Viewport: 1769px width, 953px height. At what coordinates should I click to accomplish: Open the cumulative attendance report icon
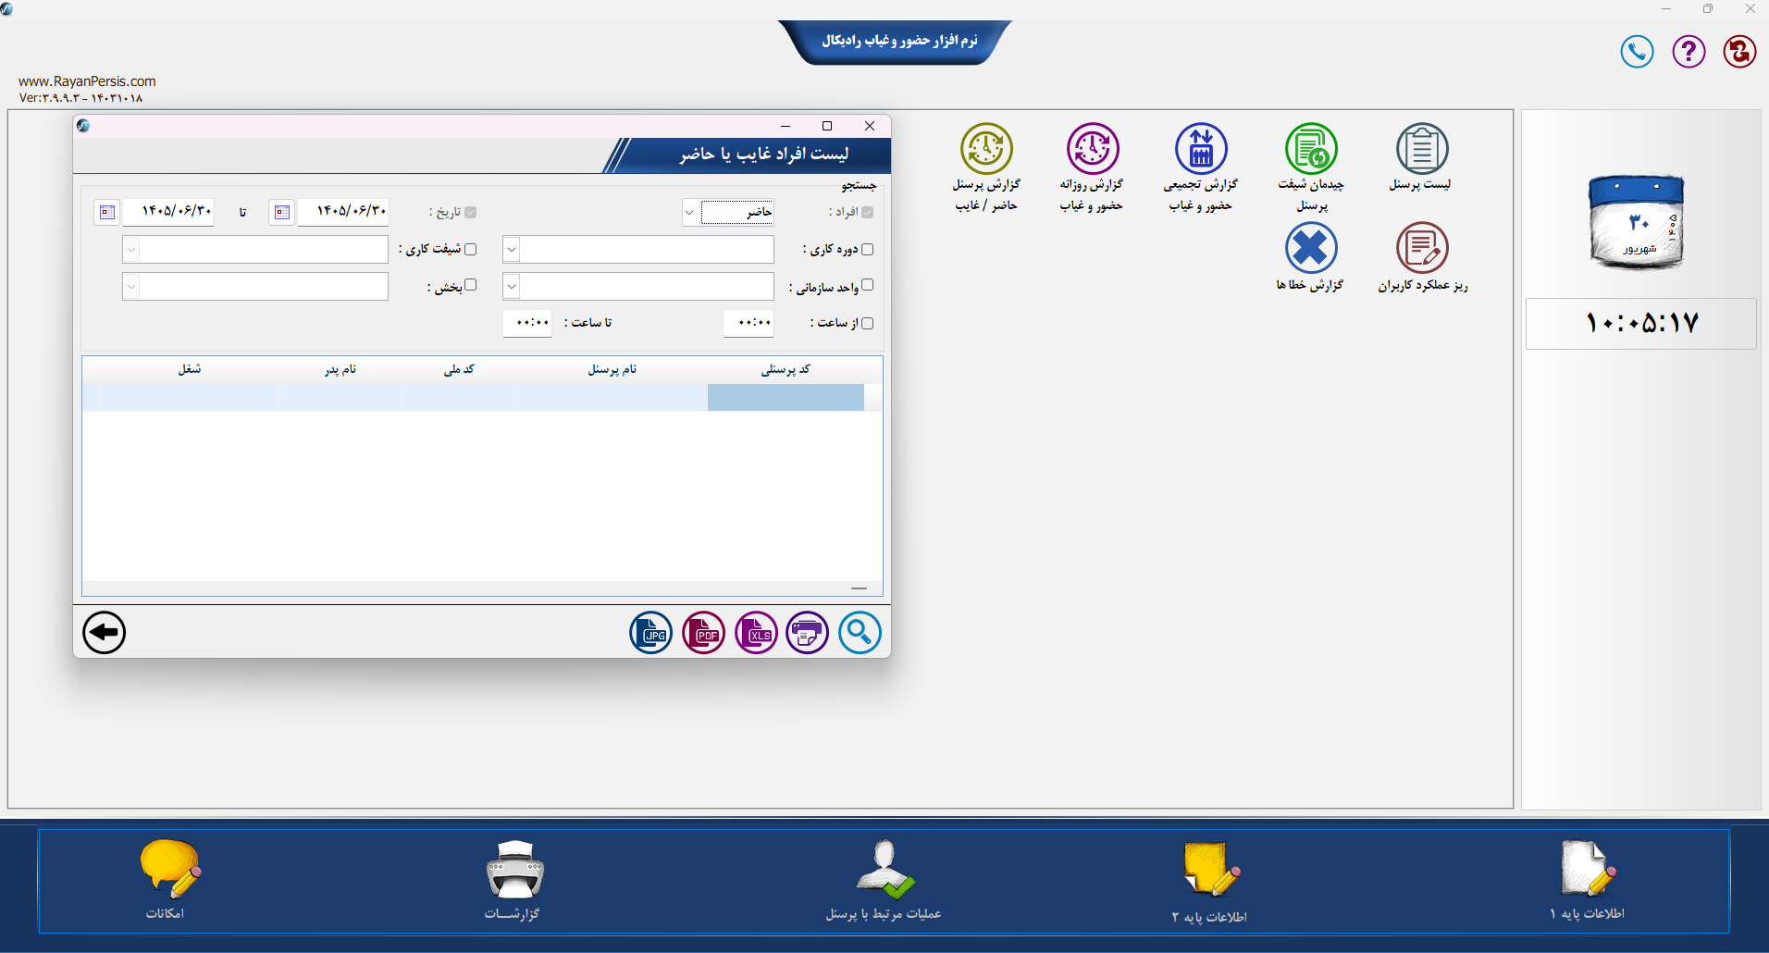point(1201,149)
